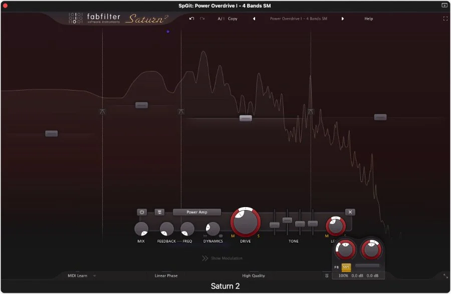Open the preset name dropdown 'Power Overdrive I'
The width and height of the screenshot is (451, 294).
click(x=298, y=18)
